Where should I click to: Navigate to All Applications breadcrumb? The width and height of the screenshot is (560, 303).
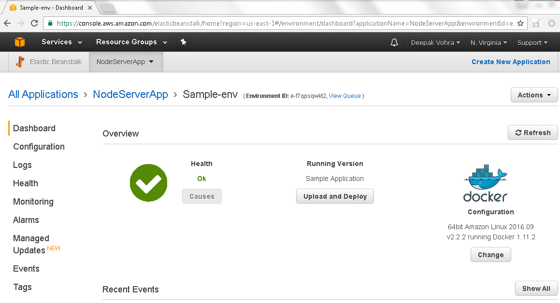click(x=43, y=95)
